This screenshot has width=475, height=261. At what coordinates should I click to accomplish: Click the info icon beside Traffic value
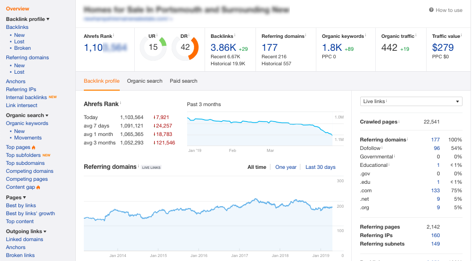point(462,35)
